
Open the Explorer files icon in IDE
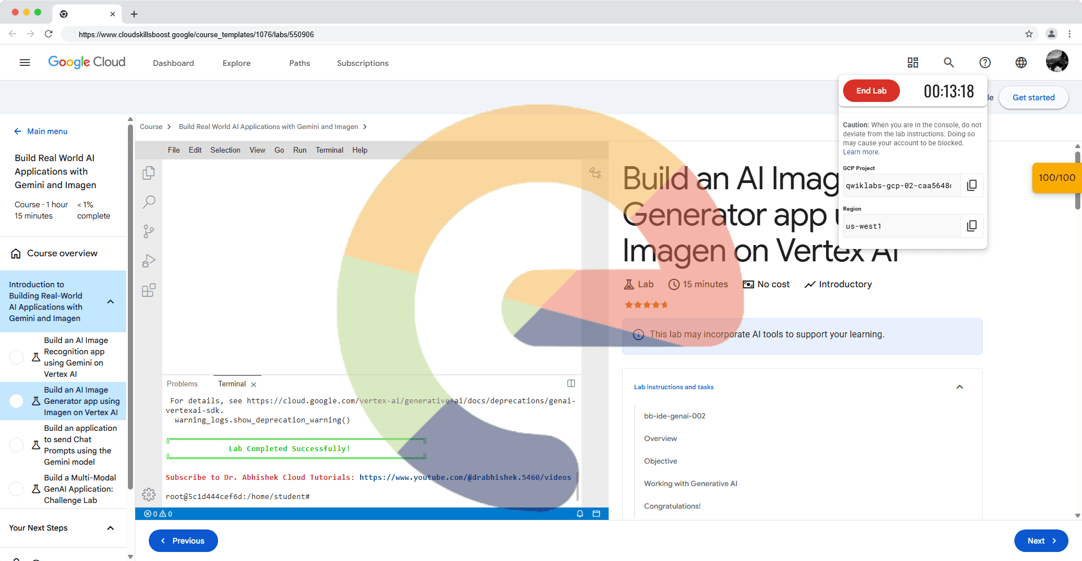pyautogui.click(x=149, y=173)
